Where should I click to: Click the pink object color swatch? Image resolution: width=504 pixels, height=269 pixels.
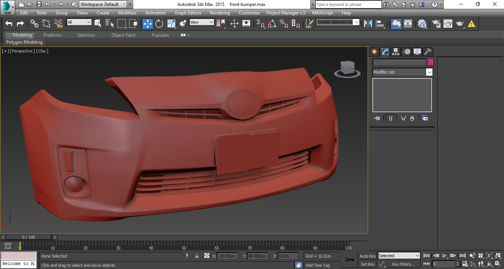click(x=431, y=62)
